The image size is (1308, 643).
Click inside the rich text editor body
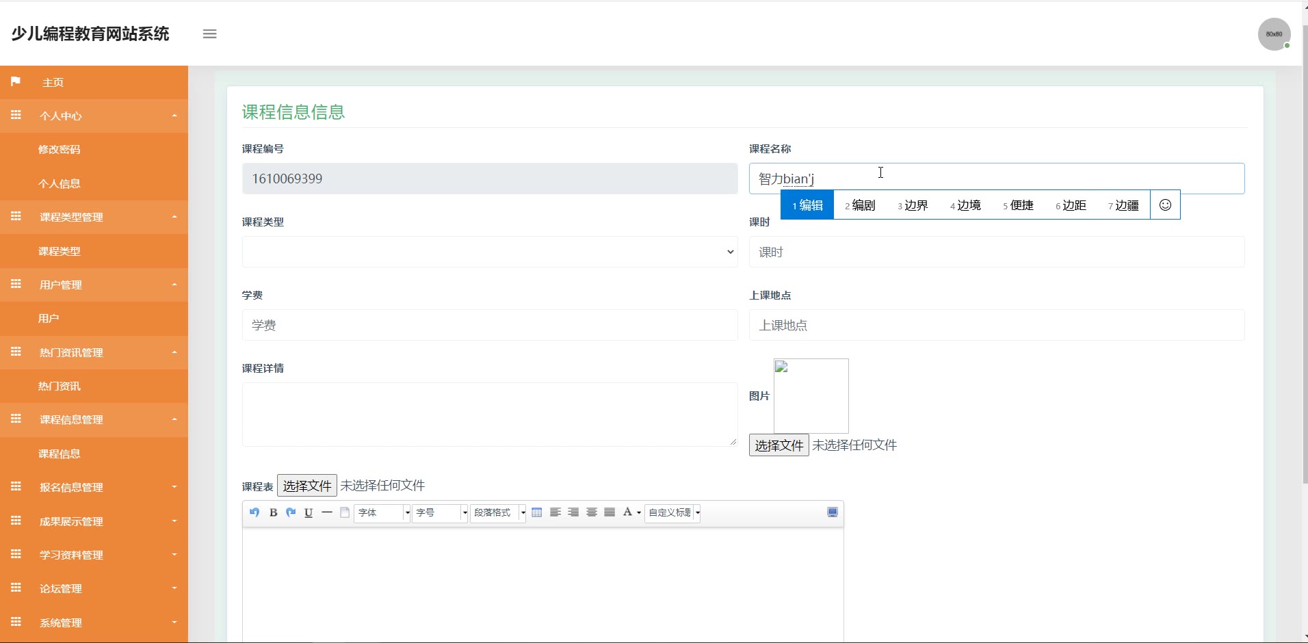[x=543, y=585]
